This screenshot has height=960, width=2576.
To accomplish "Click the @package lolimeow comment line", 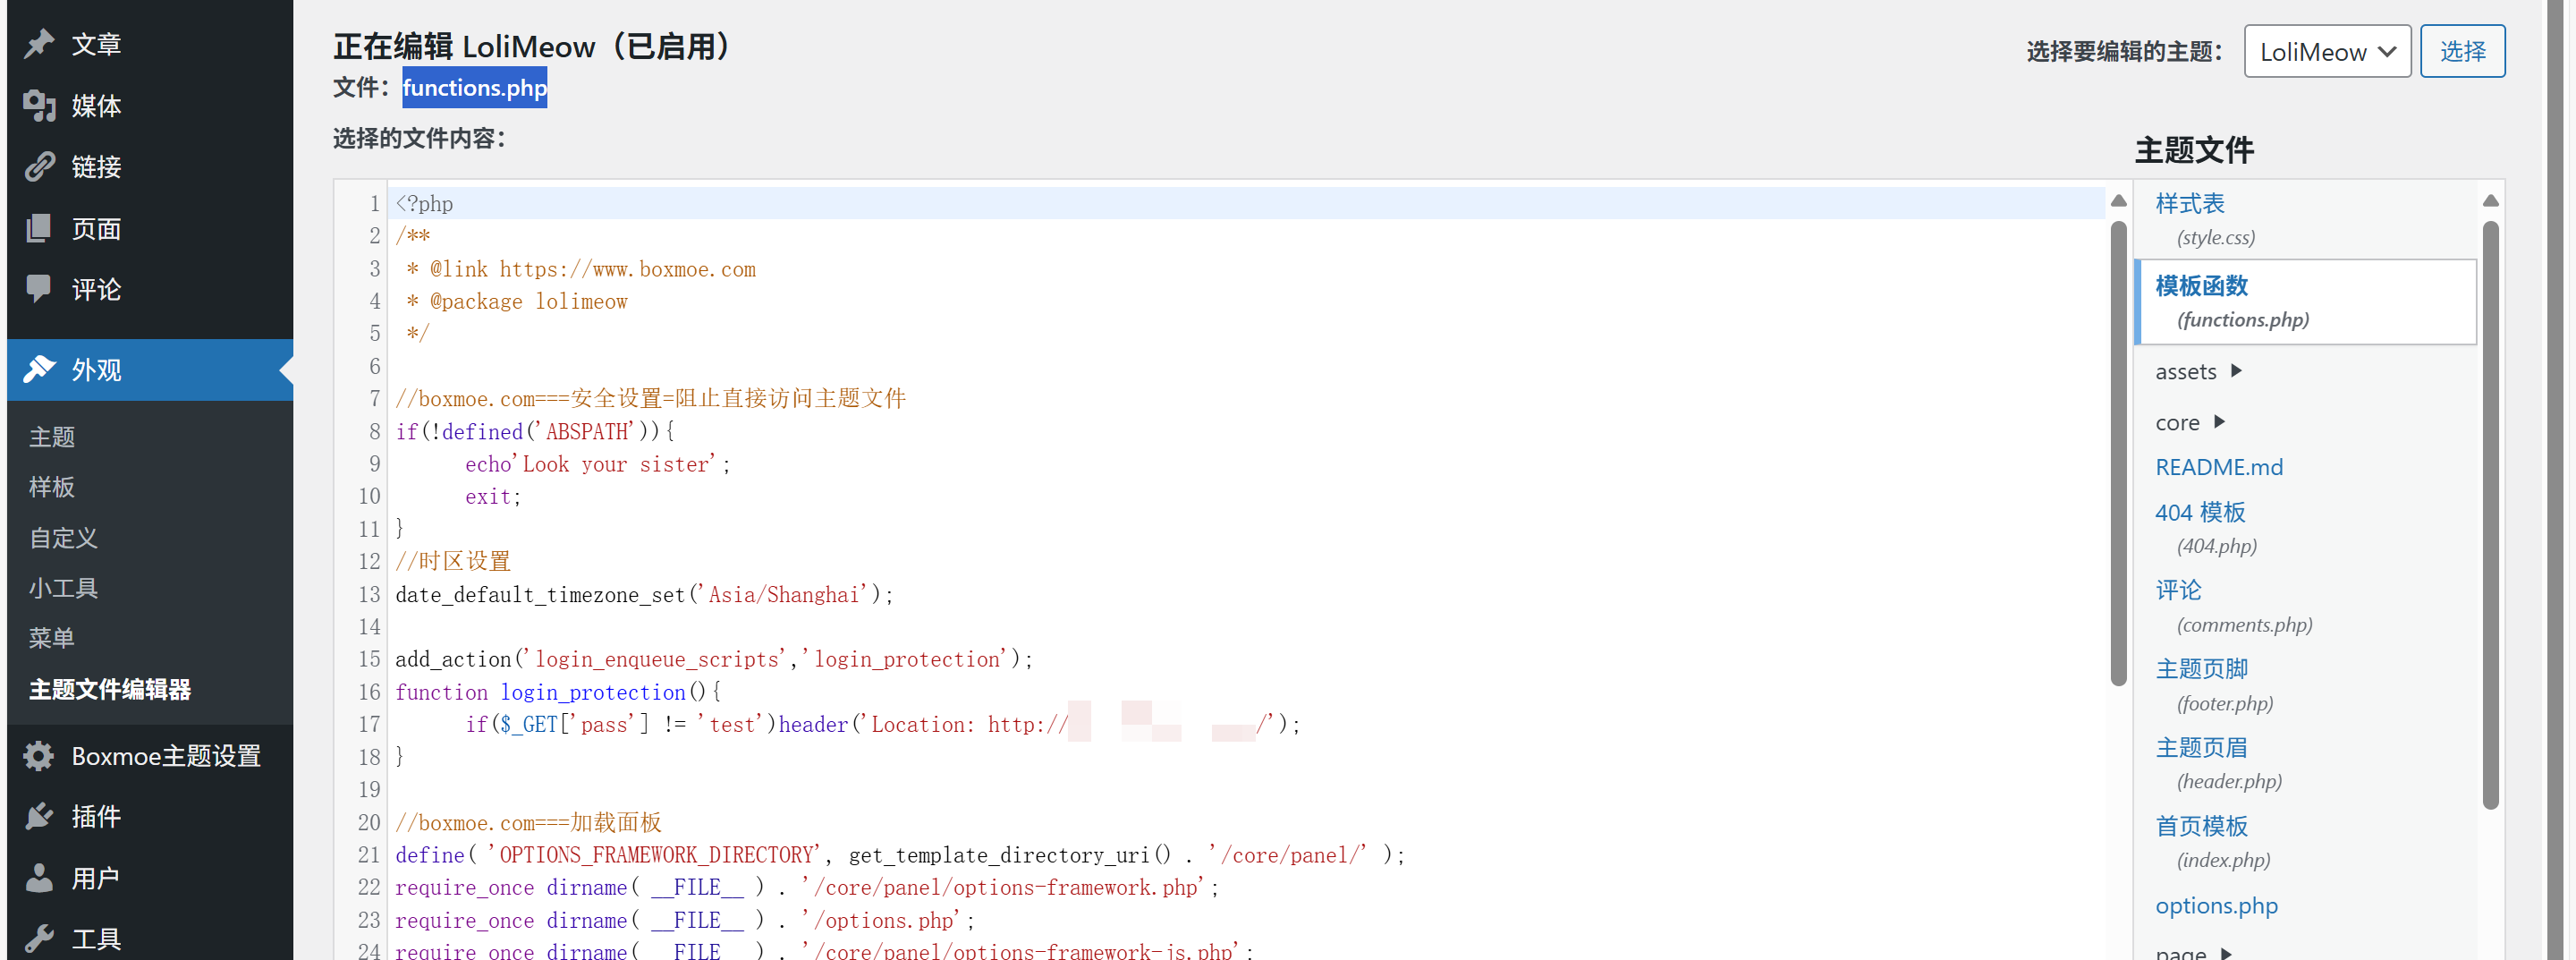I will coord(518,301).
